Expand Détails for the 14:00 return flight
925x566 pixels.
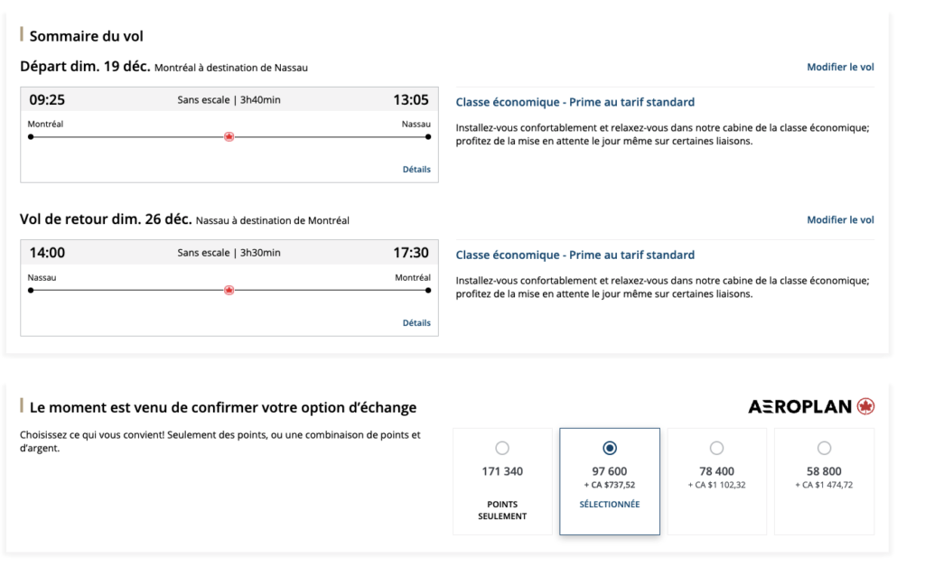tap(416, 323)
